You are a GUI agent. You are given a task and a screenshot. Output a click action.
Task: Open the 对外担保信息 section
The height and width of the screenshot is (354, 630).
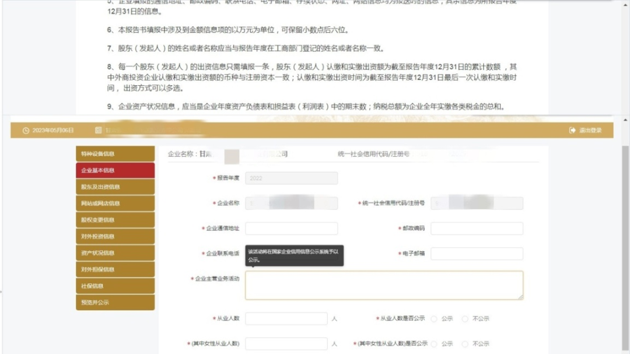click(114, 269)
